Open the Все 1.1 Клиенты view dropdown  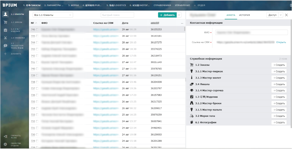pos(53,15)
